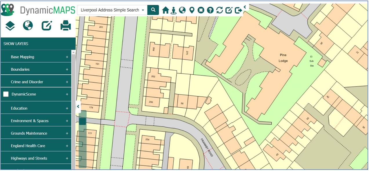The height and width of the screenshot is (171, 369).
Task: Refresh the map with the arrows icon
Action: tap(219, 10)
